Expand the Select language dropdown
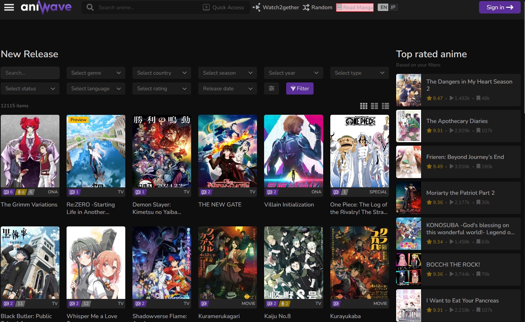This screenshot has height=322, width=525. point(96,88)
